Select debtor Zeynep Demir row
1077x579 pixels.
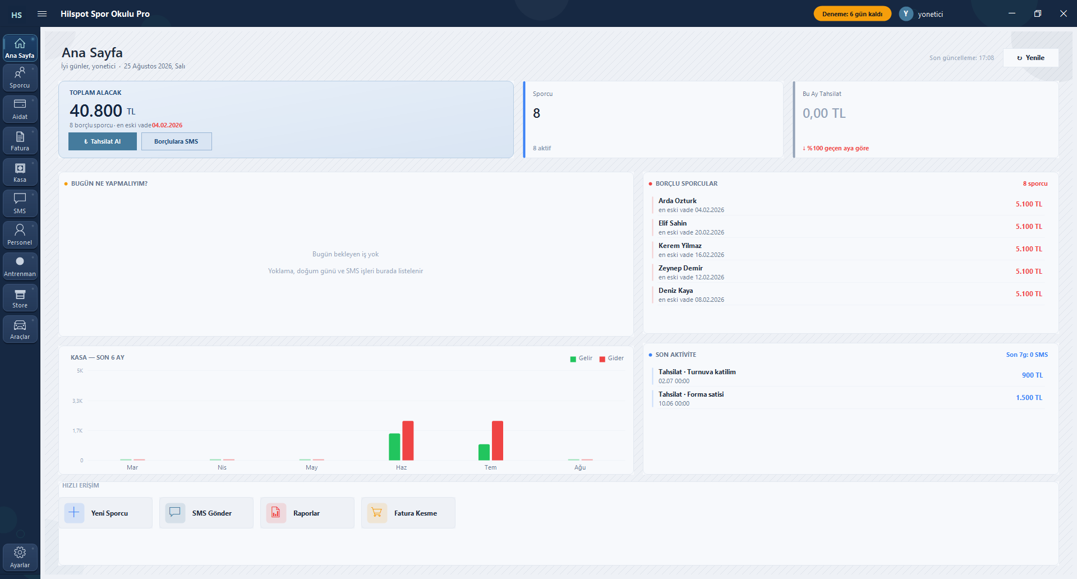850,272
